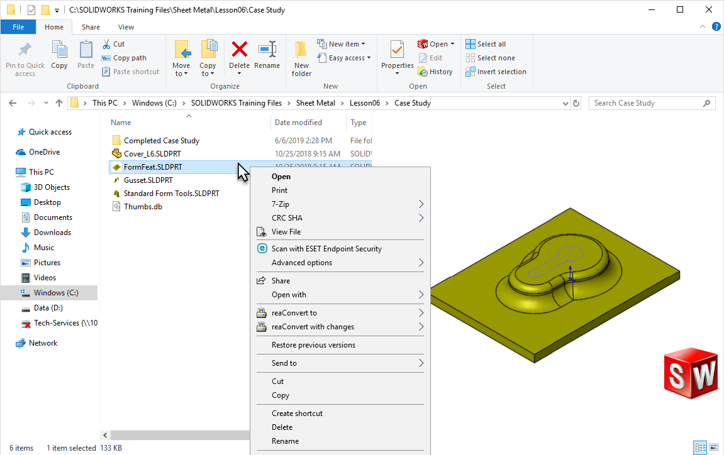Click the Help question mark icon
724x455 pixels.
[716, 27]
